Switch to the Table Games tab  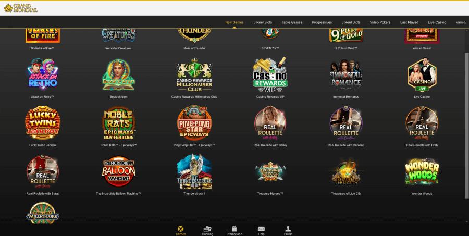point(292,22)
